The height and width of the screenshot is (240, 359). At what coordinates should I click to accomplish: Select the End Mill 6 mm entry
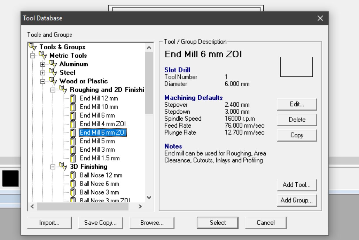point(98,115)
